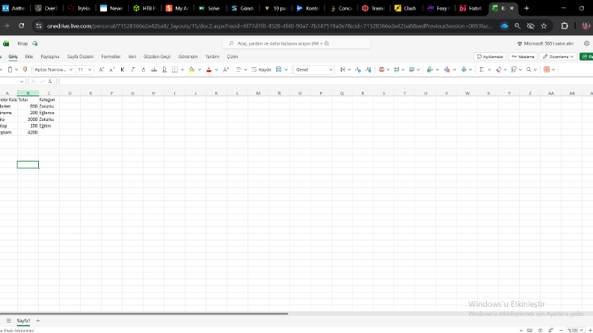Click the Bold (K) formatting icon
The width and height of the screenshot is (593, 333).
[122, 69]
